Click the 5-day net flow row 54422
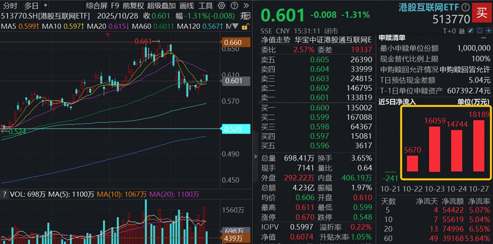493x244 pixels. 435,210
